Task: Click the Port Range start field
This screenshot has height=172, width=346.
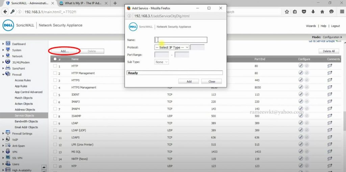Action: point(162,55)
